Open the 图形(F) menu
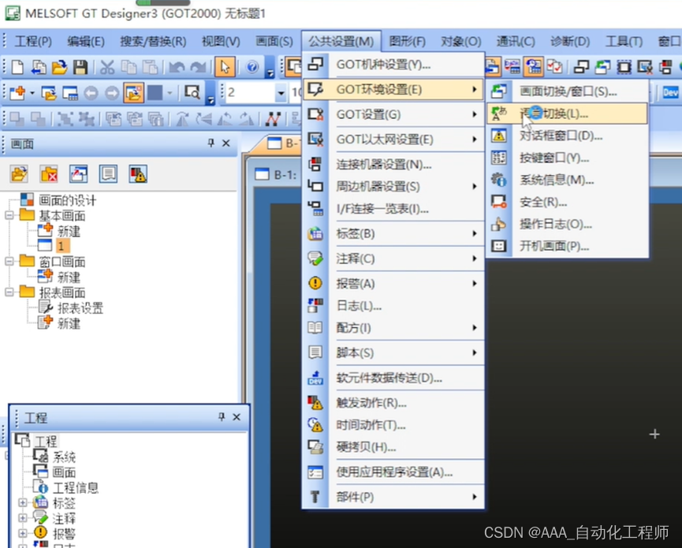The width and height of the screenshot is (682, 548). (407, 41)
